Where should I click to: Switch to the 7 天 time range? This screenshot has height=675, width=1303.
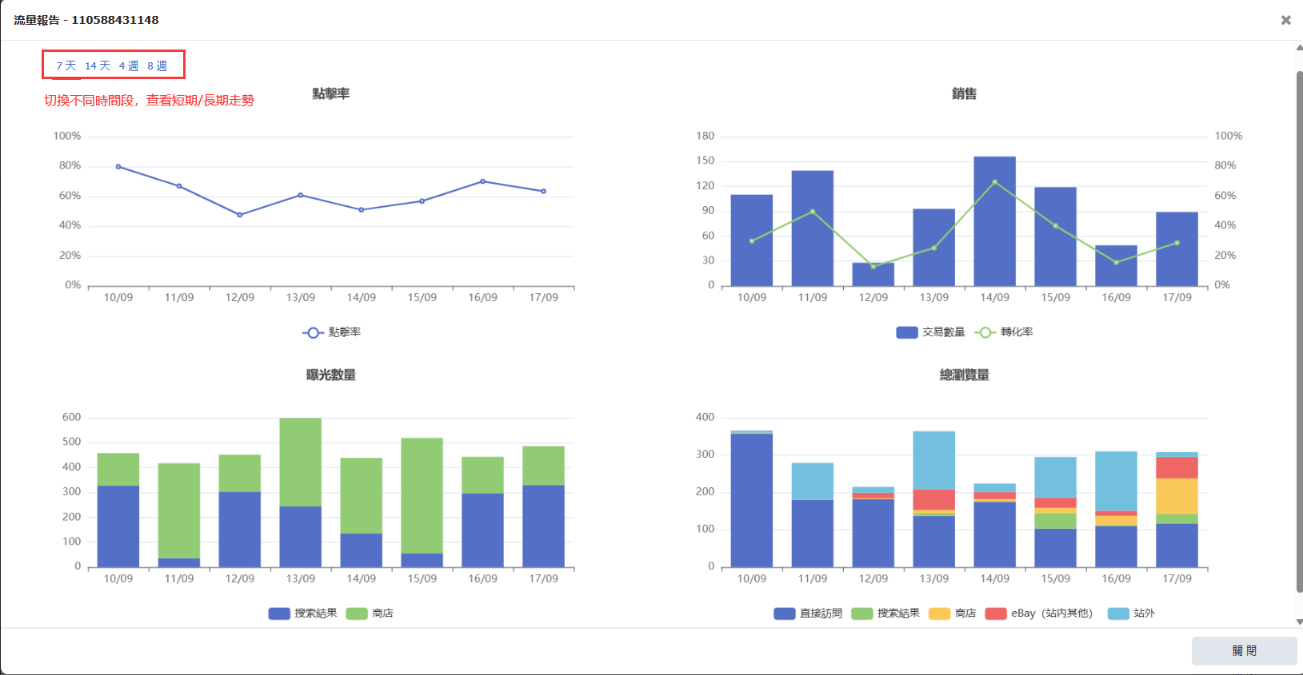[x=66, y=66]
